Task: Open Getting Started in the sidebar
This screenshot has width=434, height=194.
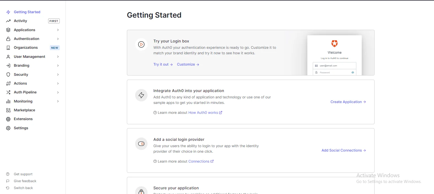Action: (27, 12)
